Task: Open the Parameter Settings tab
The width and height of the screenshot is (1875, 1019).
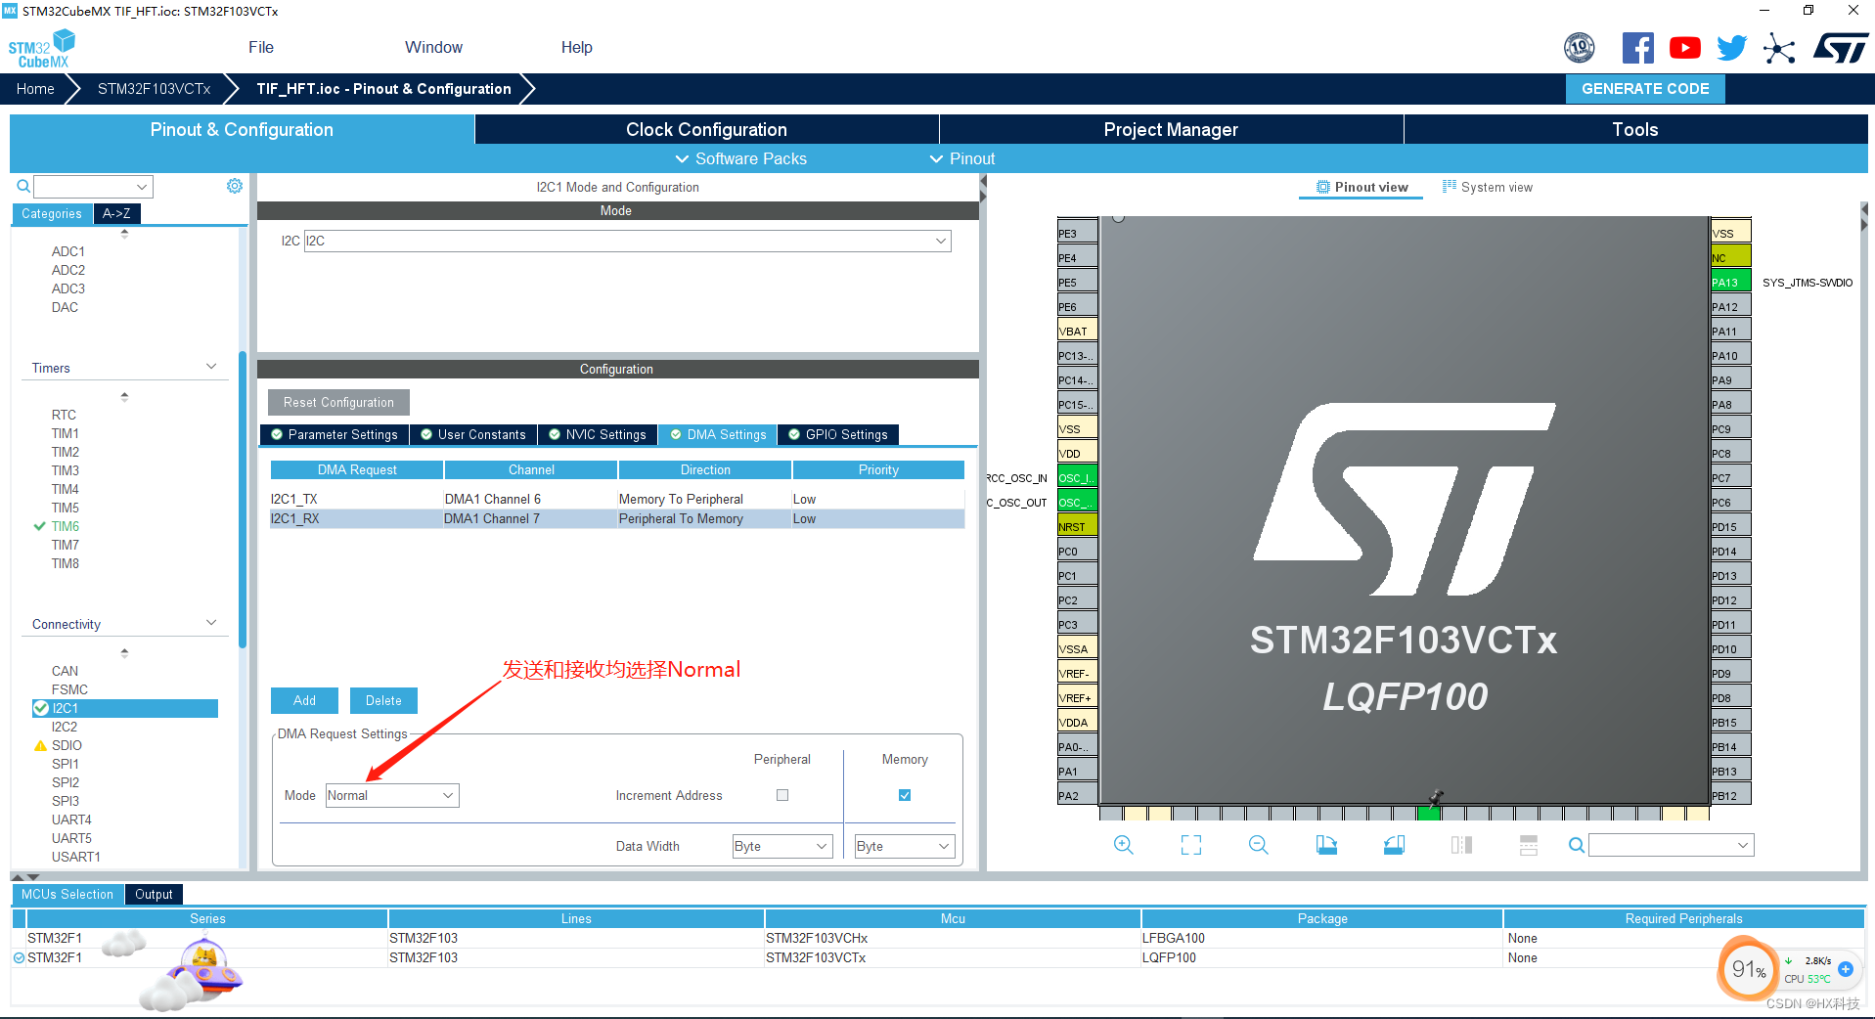Action: point(335,434)
